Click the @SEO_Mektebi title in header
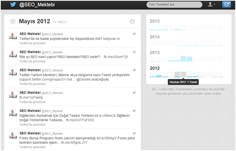 [37, 5]
